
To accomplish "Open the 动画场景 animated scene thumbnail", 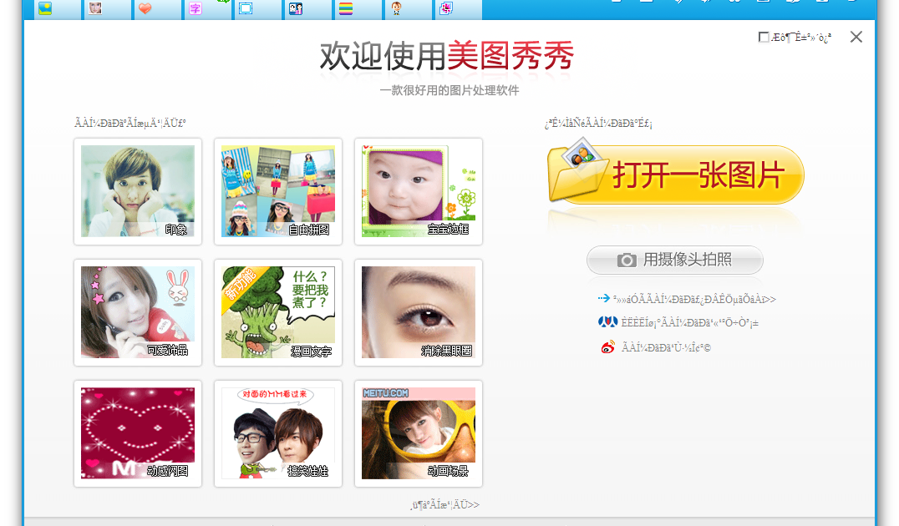I will tap(419, 434).
